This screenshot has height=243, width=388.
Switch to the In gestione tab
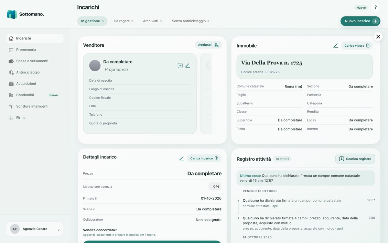[92, 21]
